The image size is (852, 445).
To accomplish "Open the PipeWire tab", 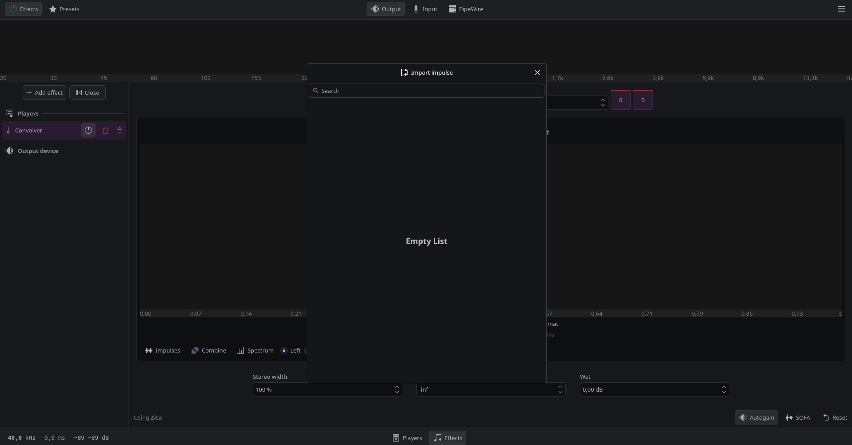I will 466,9.
